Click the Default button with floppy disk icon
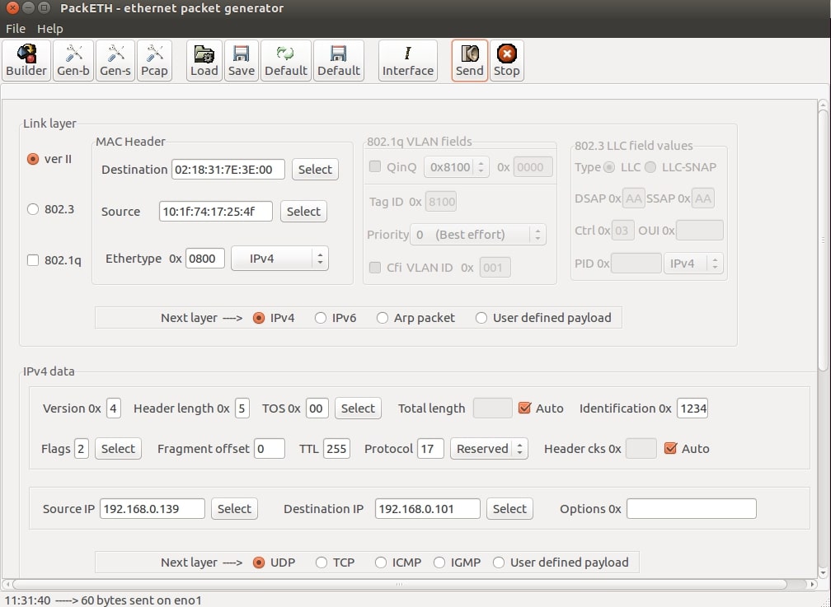The width and height of the screenshot is (831, 607). (x=339, y=60)
